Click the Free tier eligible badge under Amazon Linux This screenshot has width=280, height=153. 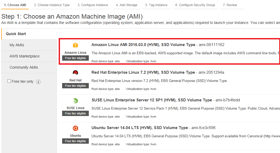(75, 58)
